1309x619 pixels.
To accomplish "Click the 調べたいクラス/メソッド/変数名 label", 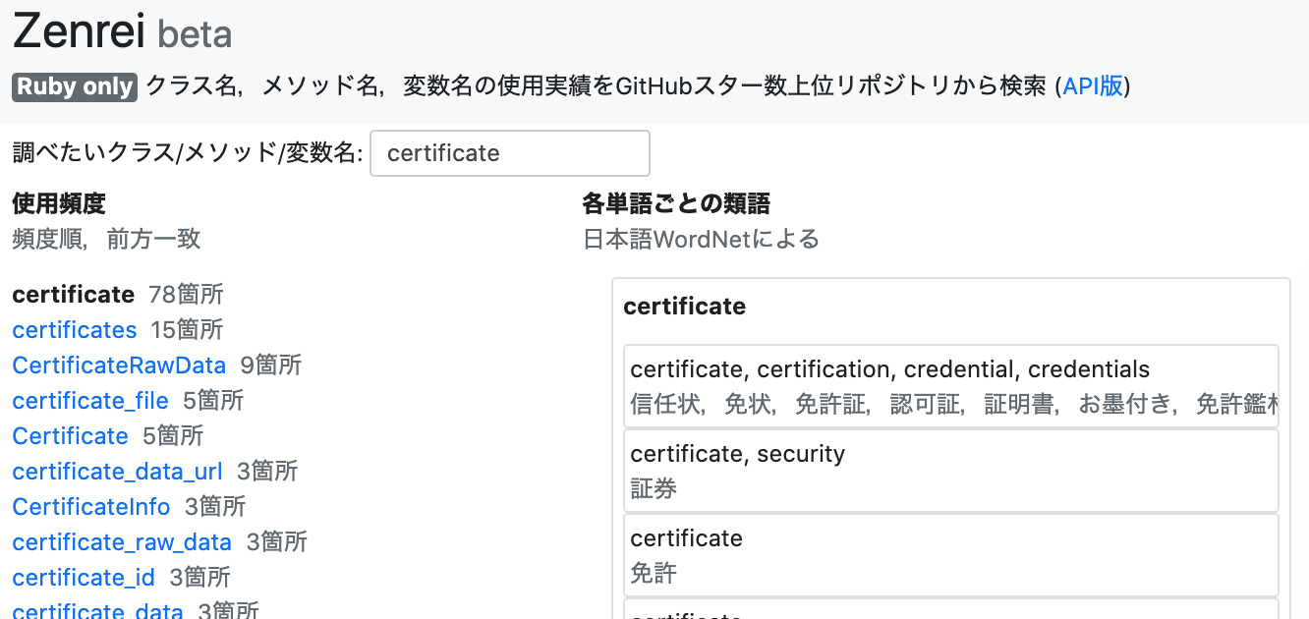I will (x=188, y=153).
